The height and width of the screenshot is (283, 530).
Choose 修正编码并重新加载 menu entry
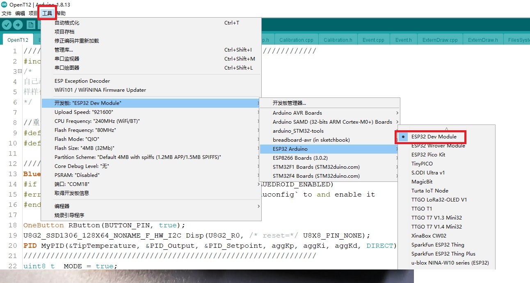[x=151, y=41]
